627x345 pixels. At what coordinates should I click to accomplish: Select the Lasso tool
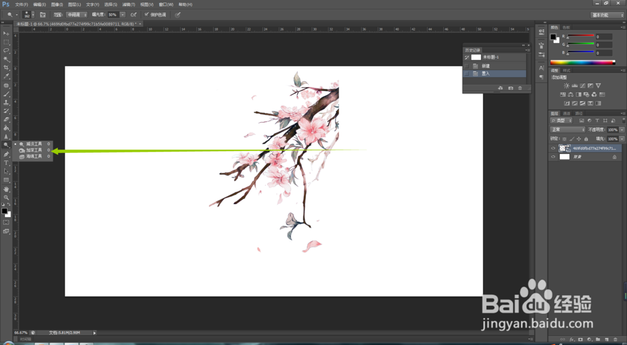coord(6,51)
